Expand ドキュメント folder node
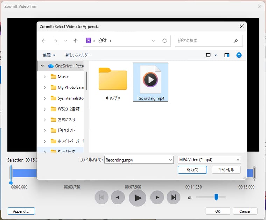This screenshot has width=266, height=220. point(45,130)
